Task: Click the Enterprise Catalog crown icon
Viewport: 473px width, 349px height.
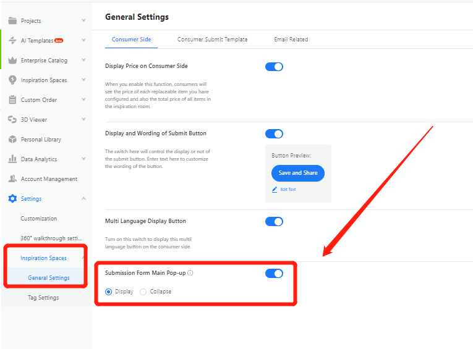Action: [12, 60]
